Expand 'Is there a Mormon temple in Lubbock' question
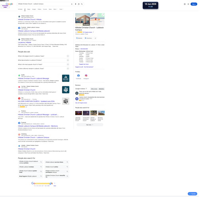This screenshot has width=200, height=197. tap(44, 68)
